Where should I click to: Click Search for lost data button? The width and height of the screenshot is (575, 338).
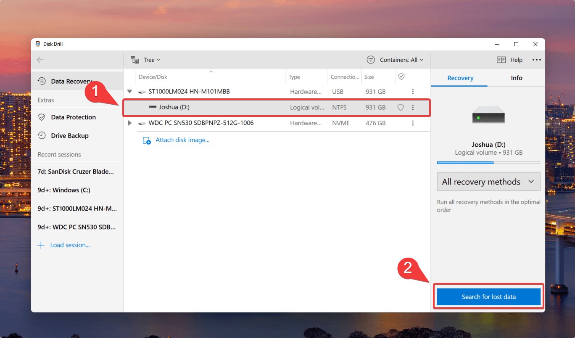coord(488,297)
